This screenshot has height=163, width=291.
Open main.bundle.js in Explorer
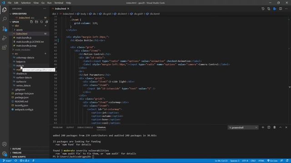pyautogui.click(x=24, y=38)
